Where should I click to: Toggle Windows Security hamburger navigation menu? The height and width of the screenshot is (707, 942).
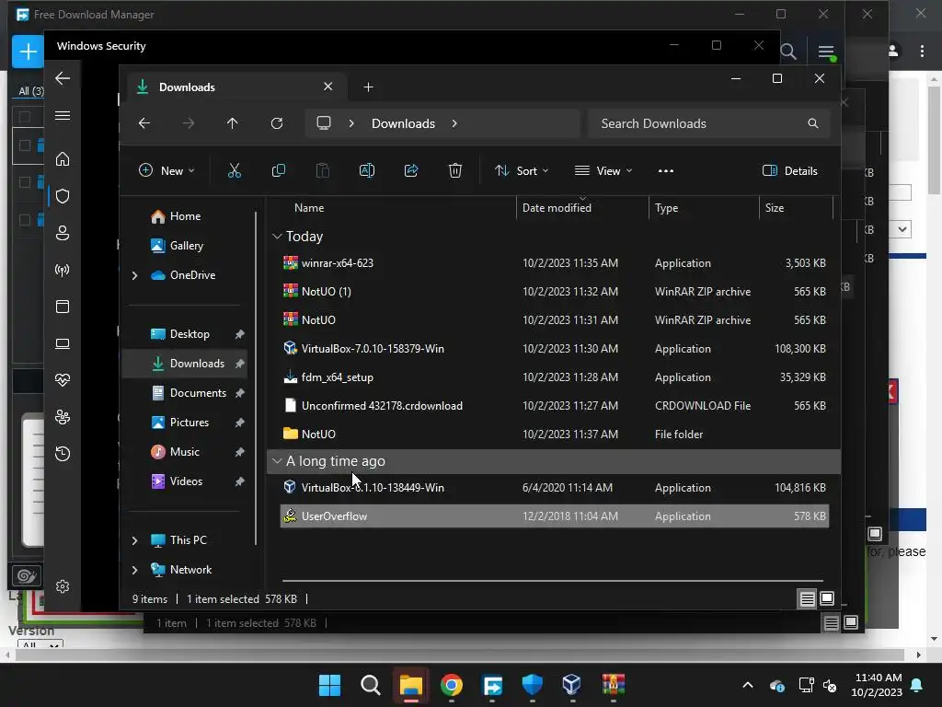(x=63, y=115)
